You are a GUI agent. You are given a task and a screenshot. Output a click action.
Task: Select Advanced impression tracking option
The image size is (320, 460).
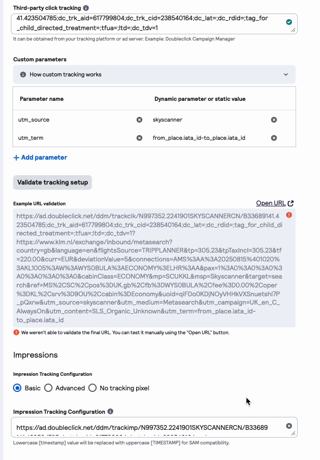(x=48, y=388)
